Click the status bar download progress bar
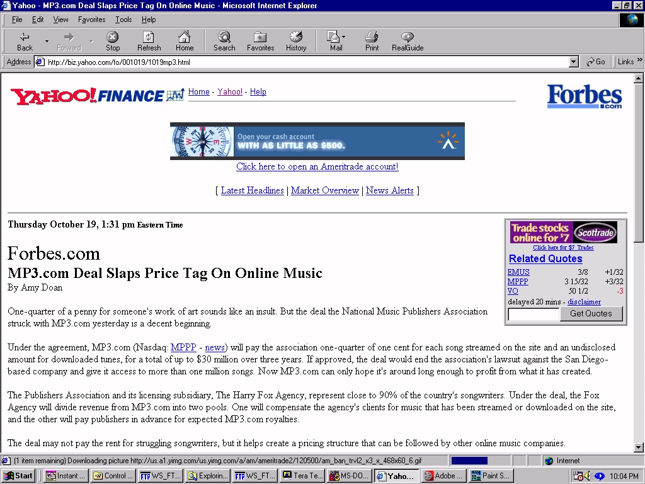Screen dimensions: 645x484 479,461
